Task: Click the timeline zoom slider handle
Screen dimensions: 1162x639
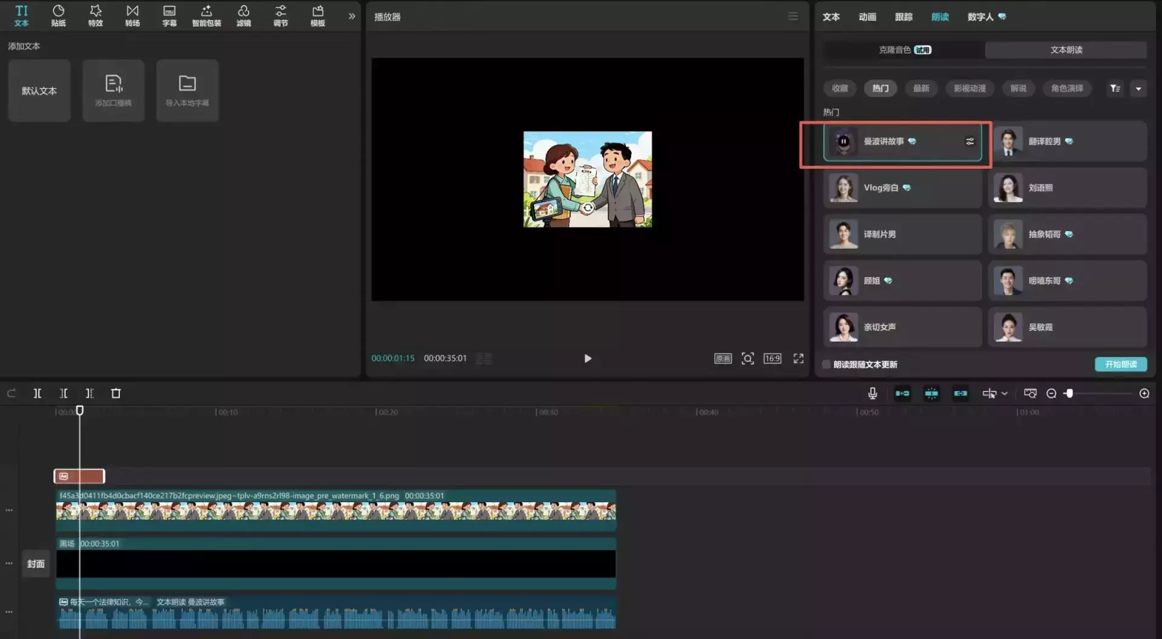Action: click(1069, 393)
